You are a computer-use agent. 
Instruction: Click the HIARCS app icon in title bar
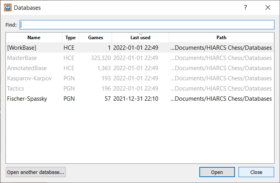coord(7,7)
